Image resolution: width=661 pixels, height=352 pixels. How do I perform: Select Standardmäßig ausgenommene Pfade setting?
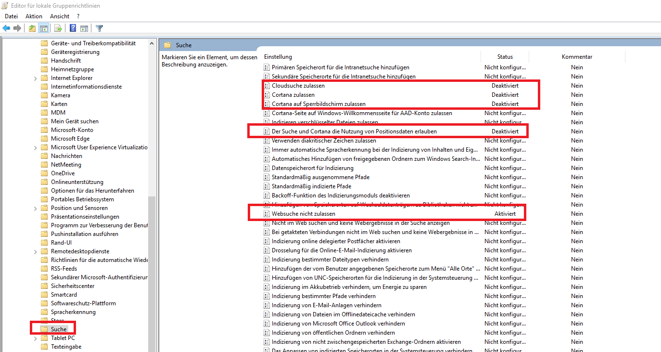(x=320, y=177)
